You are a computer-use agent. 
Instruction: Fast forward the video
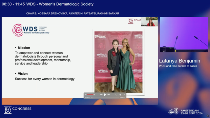point(109,95)
